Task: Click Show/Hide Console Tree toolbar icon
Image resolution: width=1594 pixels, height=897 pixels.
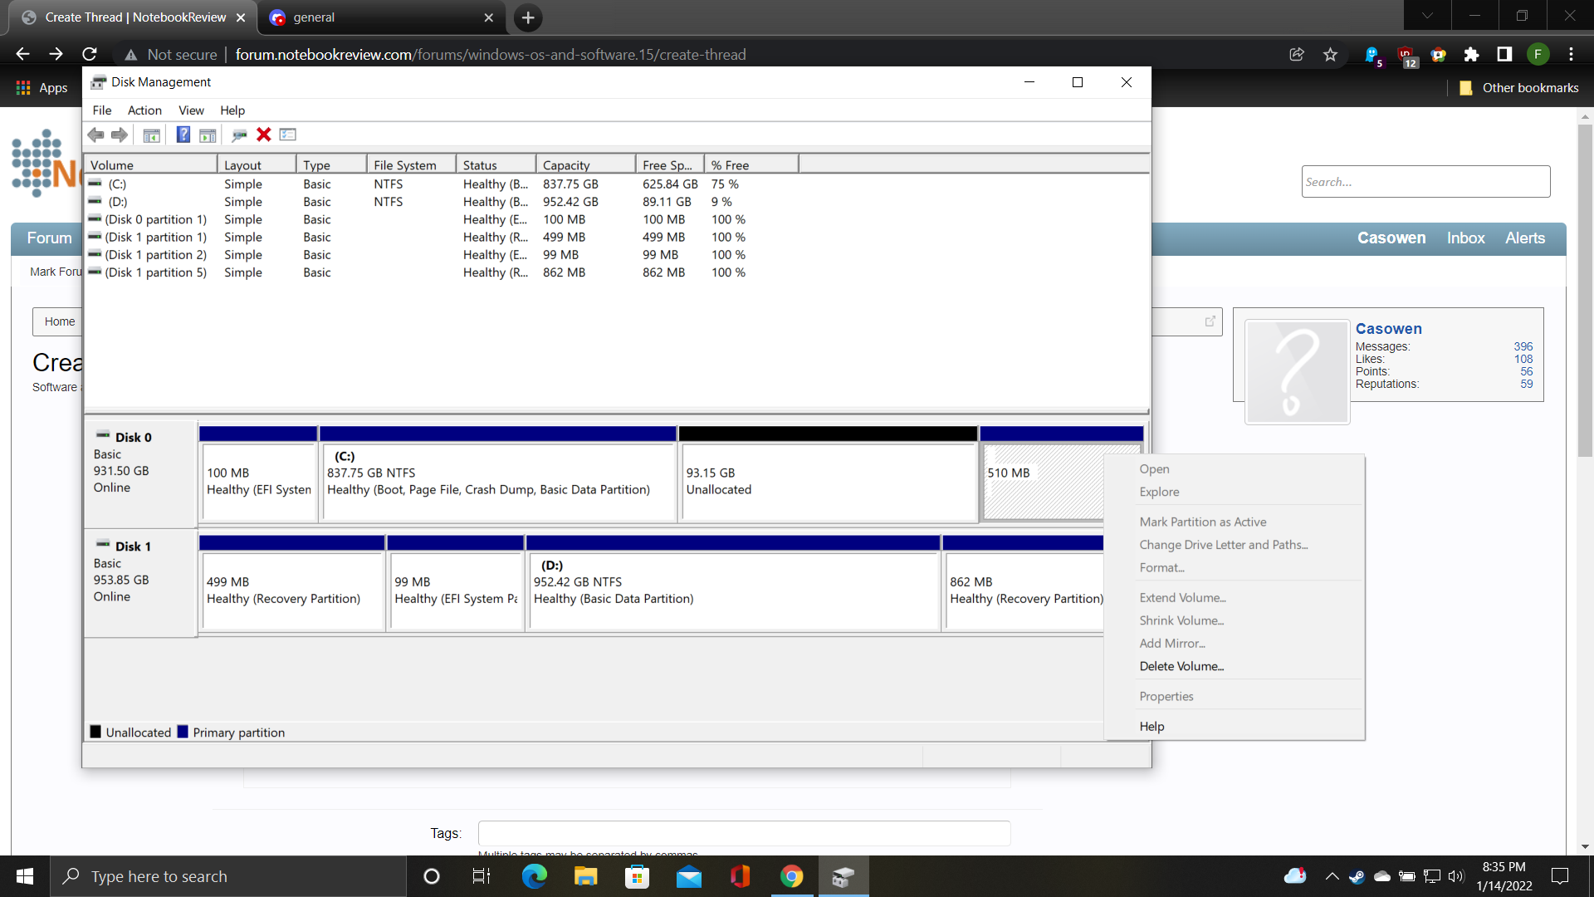Action: tap(151, 135)
